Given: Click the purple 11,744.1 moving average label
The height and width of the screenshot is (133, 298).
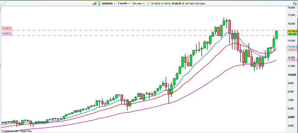Looking at the screenshot, I should click(x=292, y=60).
